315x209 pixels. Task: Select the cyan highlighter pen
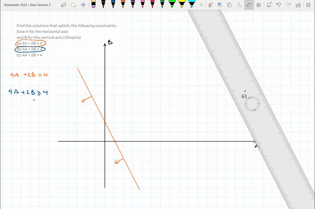point(192,5)
